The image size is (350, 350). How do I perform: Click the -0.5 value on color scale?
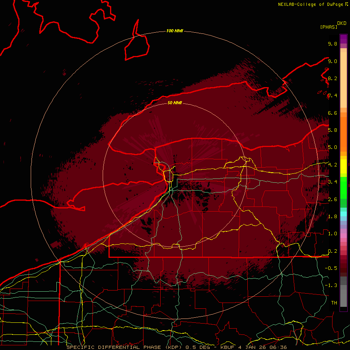coord(331,268)
